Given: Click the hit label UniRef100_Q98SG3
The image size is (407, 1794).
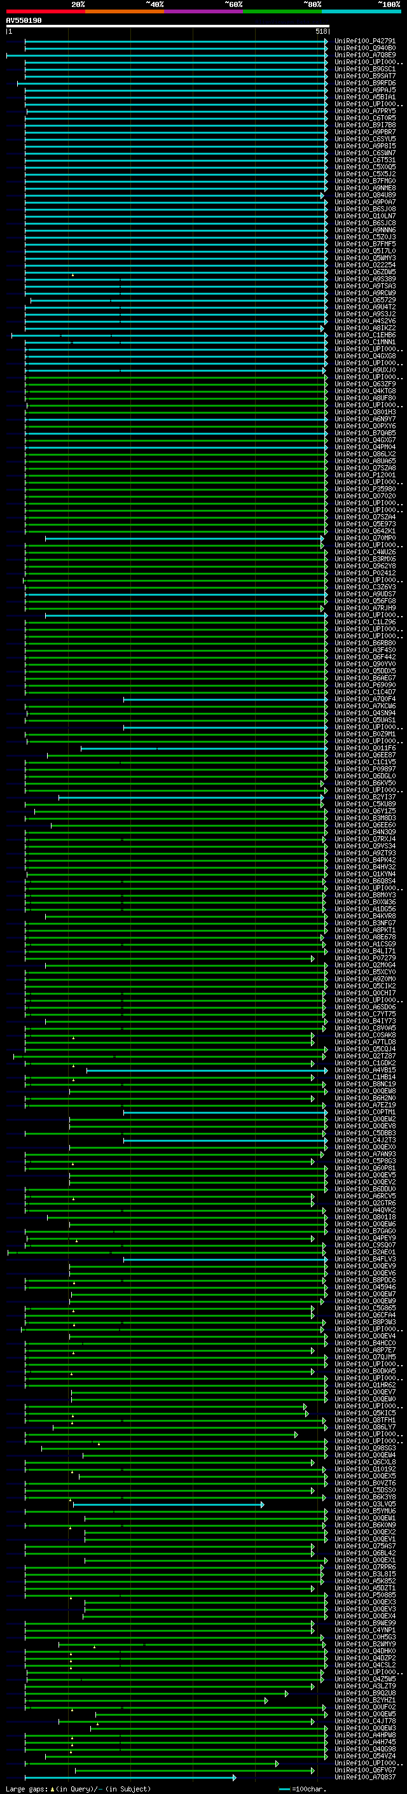Looking at the screenshot, I should pyautogui.click(x=365, y=1448).
